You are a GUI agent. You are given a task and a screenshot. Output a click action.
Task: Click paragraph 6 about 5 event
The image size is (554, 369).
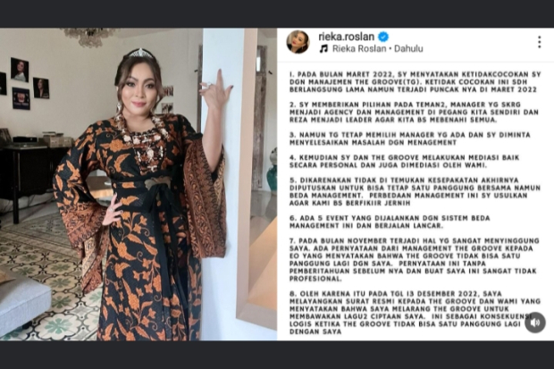[x=390, y=222]
